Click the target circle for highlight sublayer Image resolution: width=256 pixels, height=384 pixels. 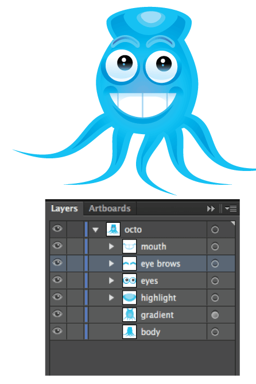tap(215, 298)
